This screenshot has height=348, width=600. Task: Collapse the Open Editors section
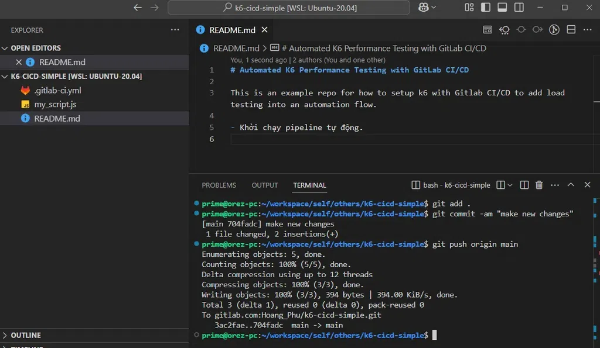click(5, 48)
